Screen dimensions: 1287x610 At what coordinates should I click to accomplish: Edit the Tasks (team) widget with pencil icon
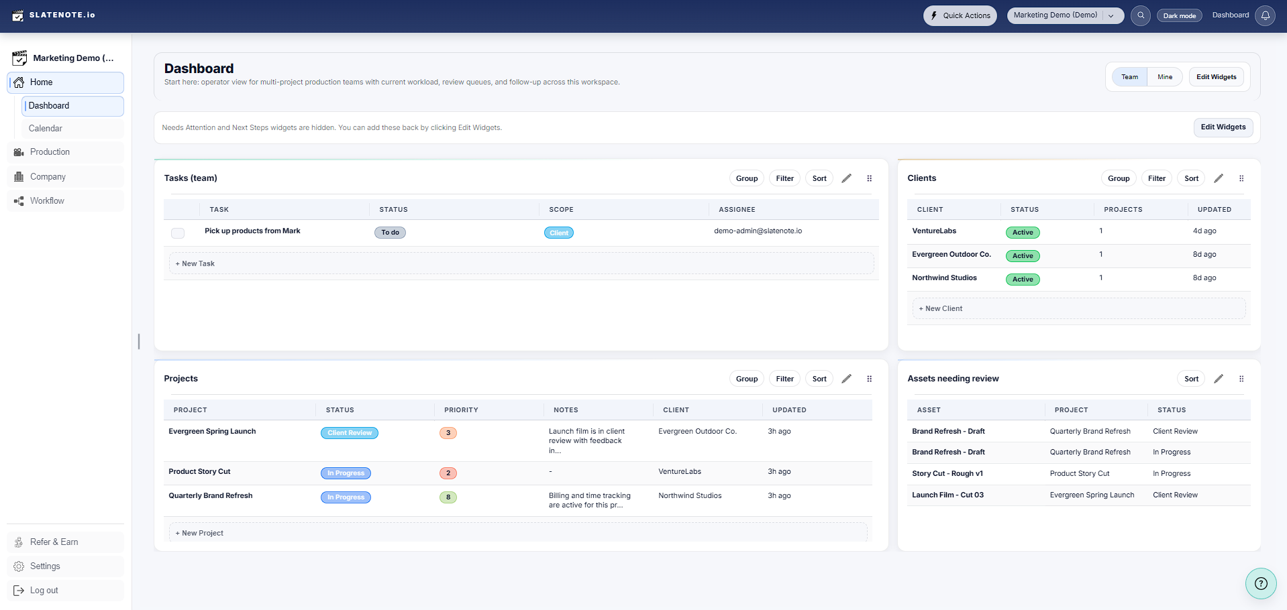tap(846, 178)
